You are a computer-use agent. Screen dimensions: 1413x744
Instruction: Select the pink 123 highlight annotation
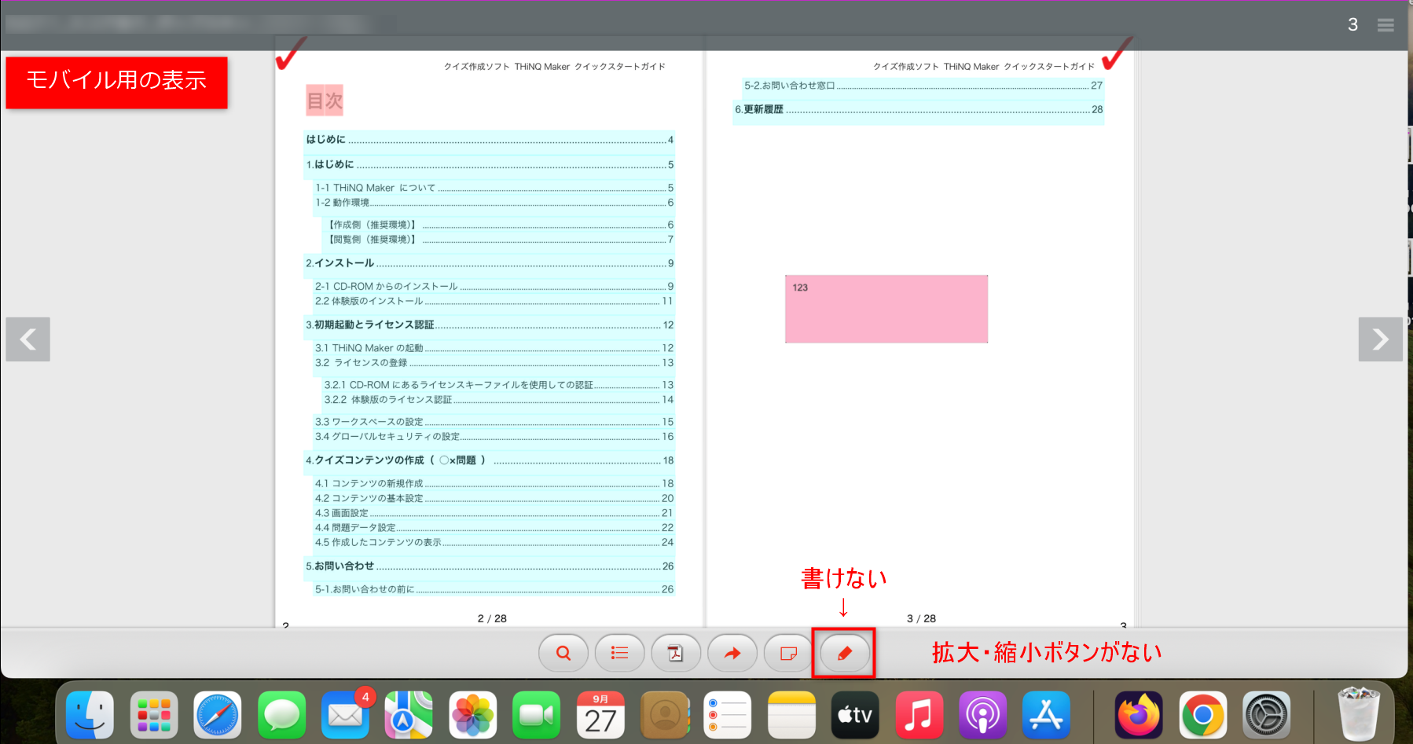[x=886, y=309]
